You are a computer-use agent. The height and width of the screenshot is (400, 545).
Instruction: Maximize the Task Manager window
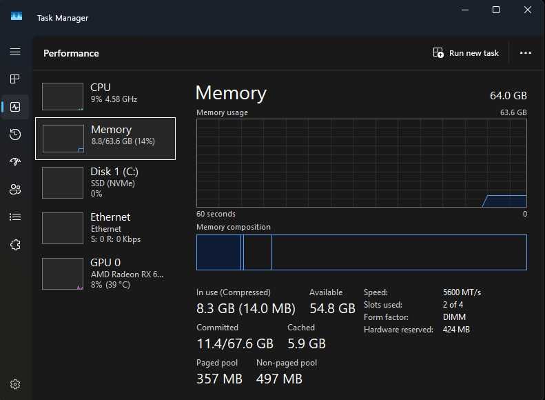coord(496,10)
